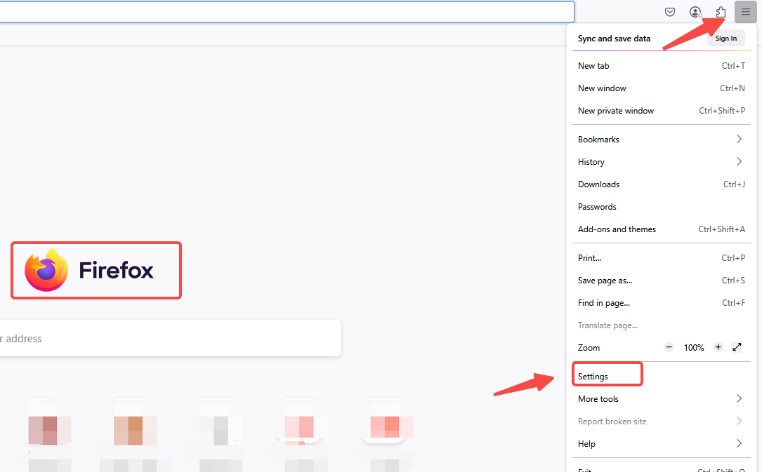Enter full screen with the arrows icon
The height and width of the screenshot is (472, 762).
tap(737, 347)
